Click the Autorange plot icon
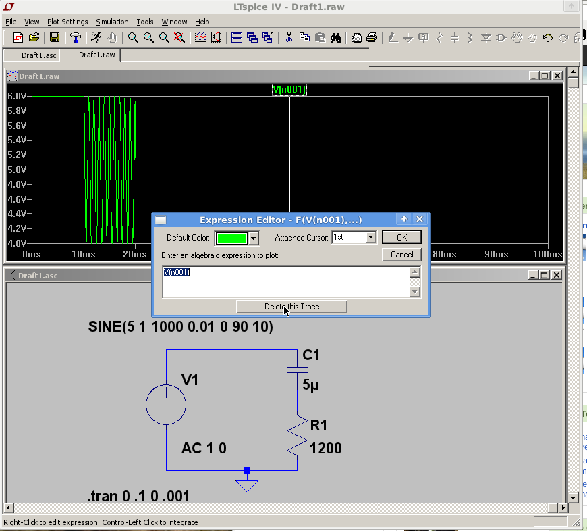587x531 pixels. (x=216, y=37)
